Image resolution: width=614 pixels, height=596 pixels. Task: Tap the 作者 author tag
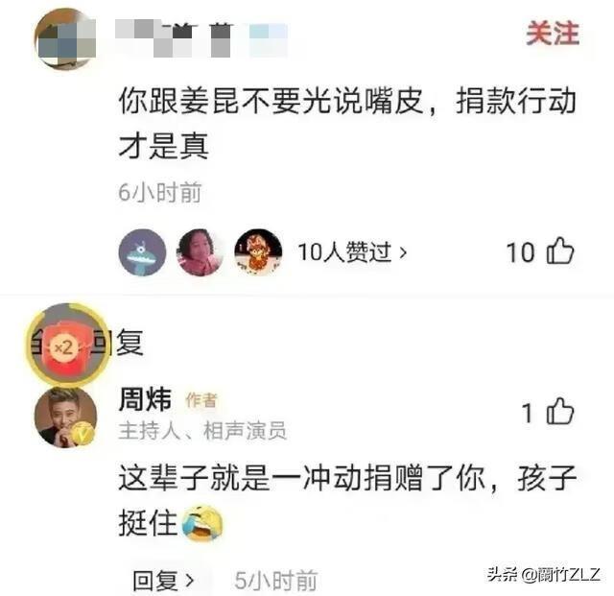[201, 400]
